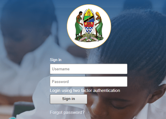
Task: Click the crossed axe and hoe on the shield
Action: (x=89, y=24)
